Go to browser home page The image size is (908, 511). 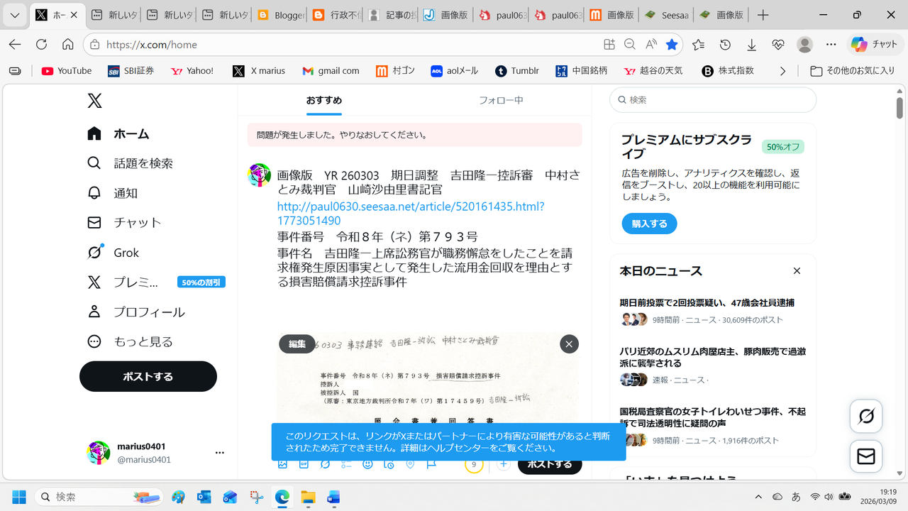tap(68, 44)
